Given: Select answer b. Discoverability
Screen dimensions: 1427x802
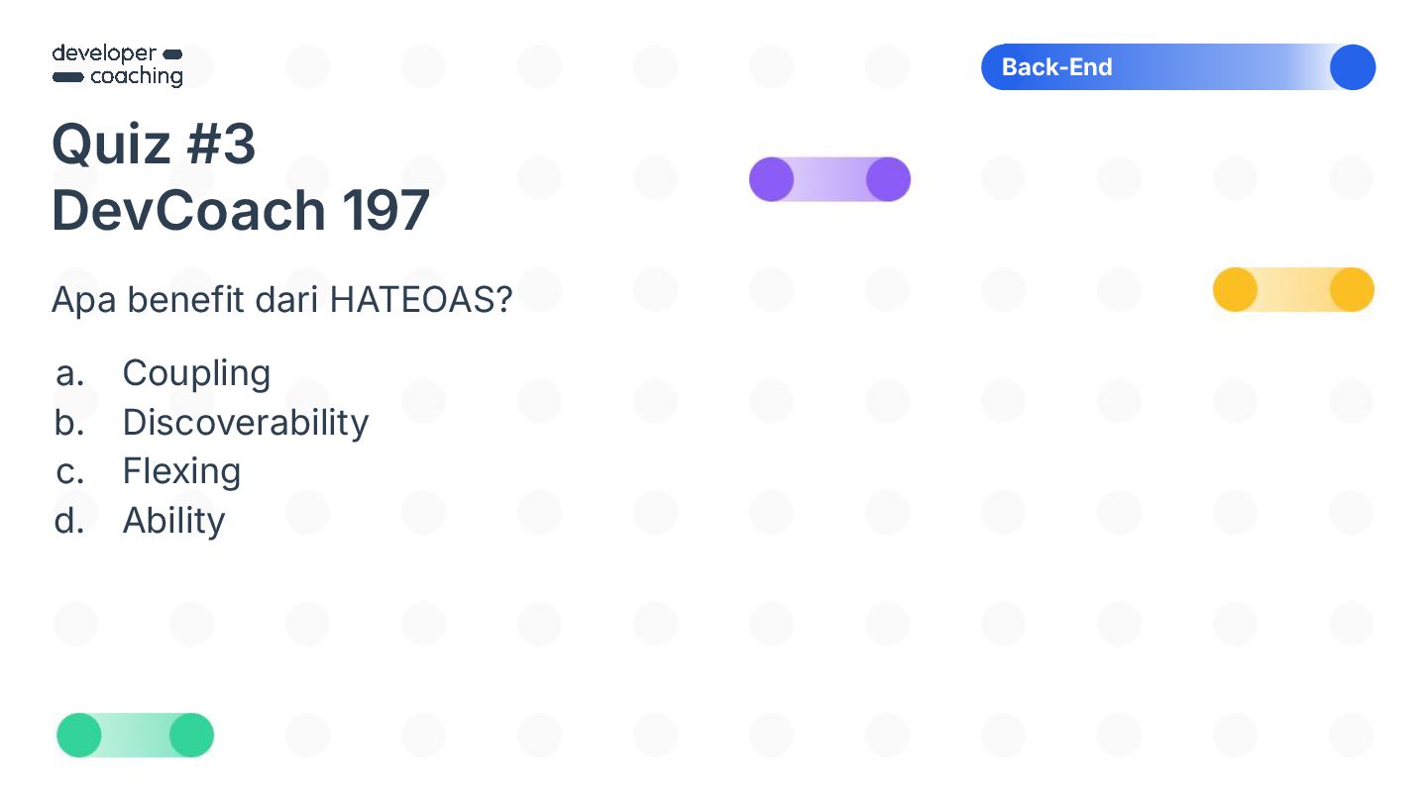Looking at the screenshot, I should pos(245,423).
